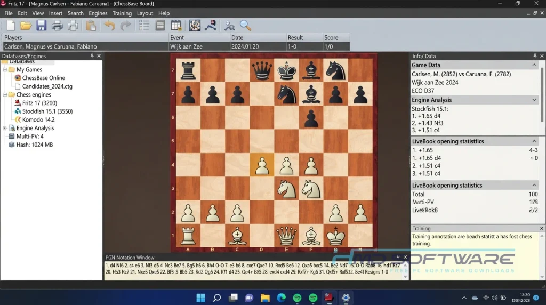Open the Engines menu

click(98, 13)
